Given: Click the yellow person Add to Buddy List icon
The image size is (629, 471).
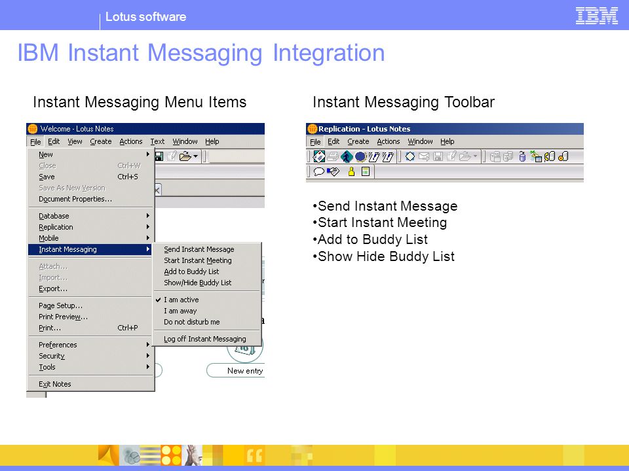Looking at the screenshot, I should 351,172.
